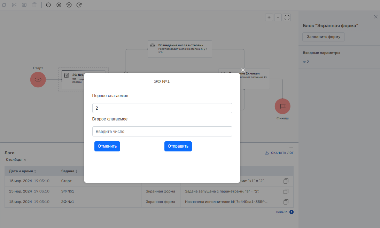Click the «a: 2» input parameter
380x228 pixels.
coord(305,62)
